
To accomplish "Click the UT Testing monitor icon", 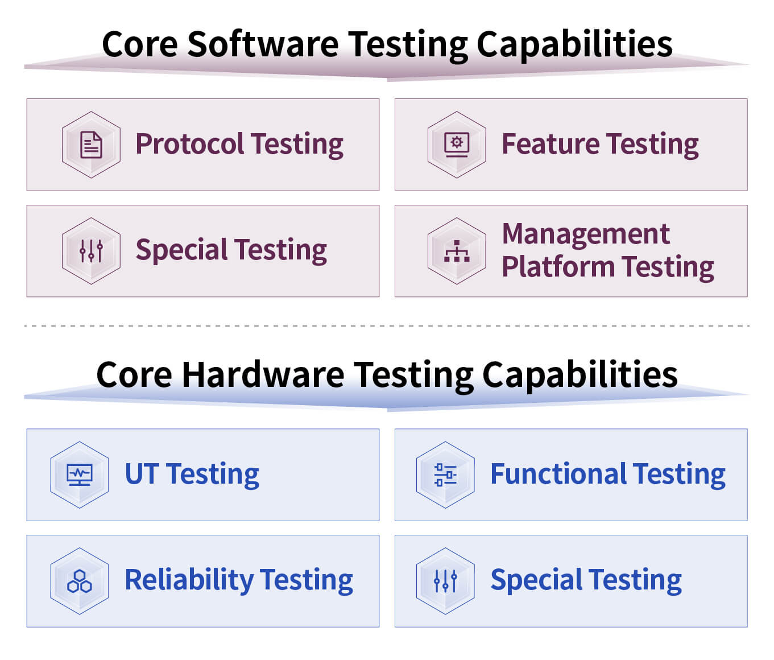I will 80,475.
